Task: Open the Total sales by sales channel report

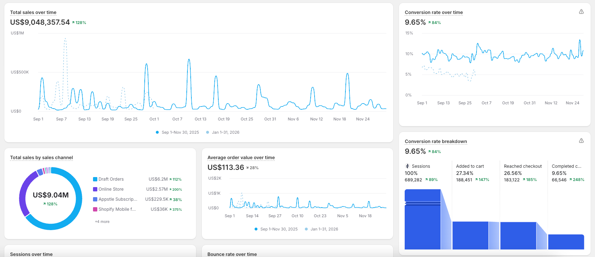Action: coord(41,158)
